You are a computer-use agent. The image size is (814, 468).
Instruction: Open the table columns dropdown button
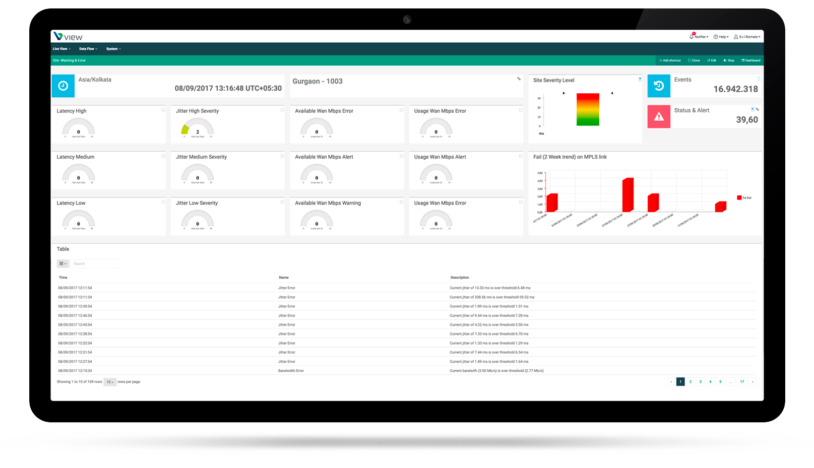click(63, 264)
